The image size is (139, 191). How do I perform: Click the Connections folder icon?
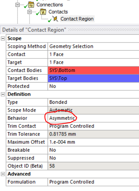coord(31,5)
